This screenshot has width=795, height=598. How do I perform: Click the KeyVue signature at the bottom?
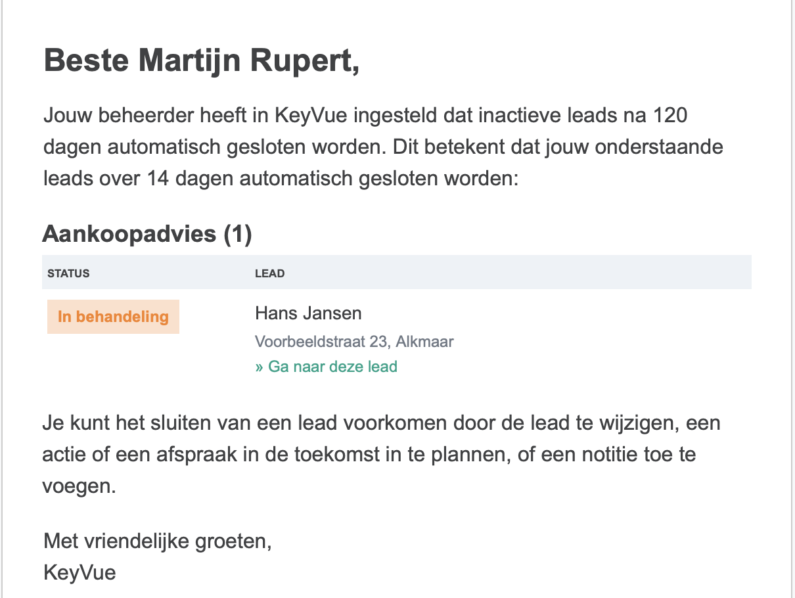(79, 572)
